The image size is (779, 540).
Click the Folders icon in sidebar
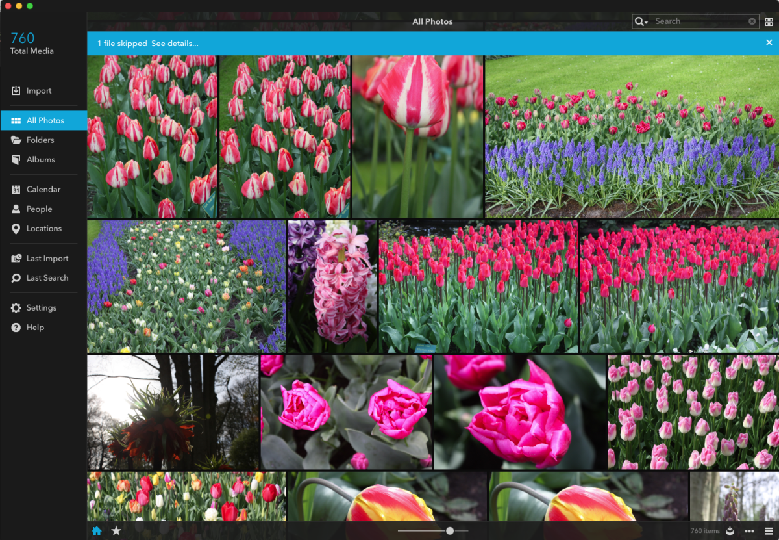click(16, 140)
